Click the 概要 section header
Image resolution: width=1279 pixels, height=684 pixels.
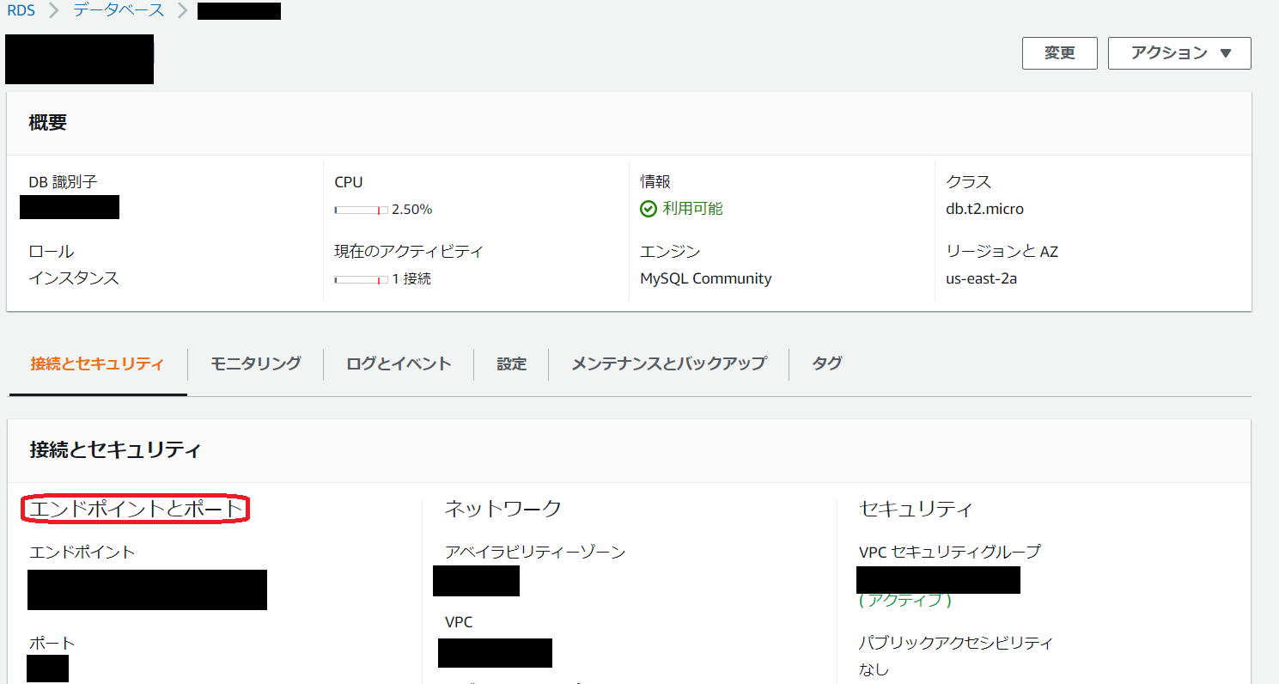[x=48, y=123]
